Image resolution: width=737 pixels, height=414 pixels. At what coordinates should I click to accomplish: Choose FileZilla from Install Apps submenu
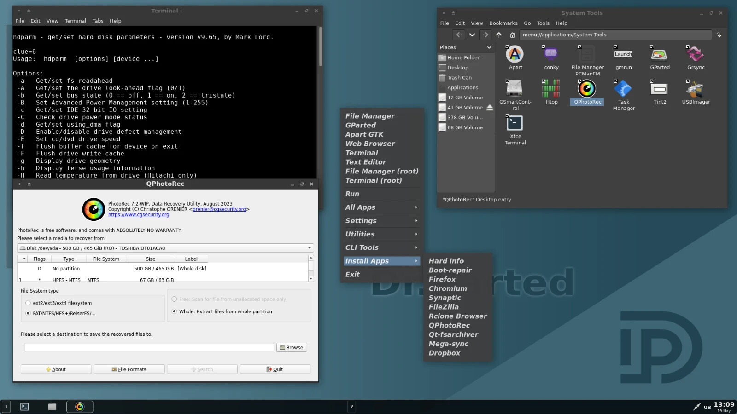coord(444,307)
